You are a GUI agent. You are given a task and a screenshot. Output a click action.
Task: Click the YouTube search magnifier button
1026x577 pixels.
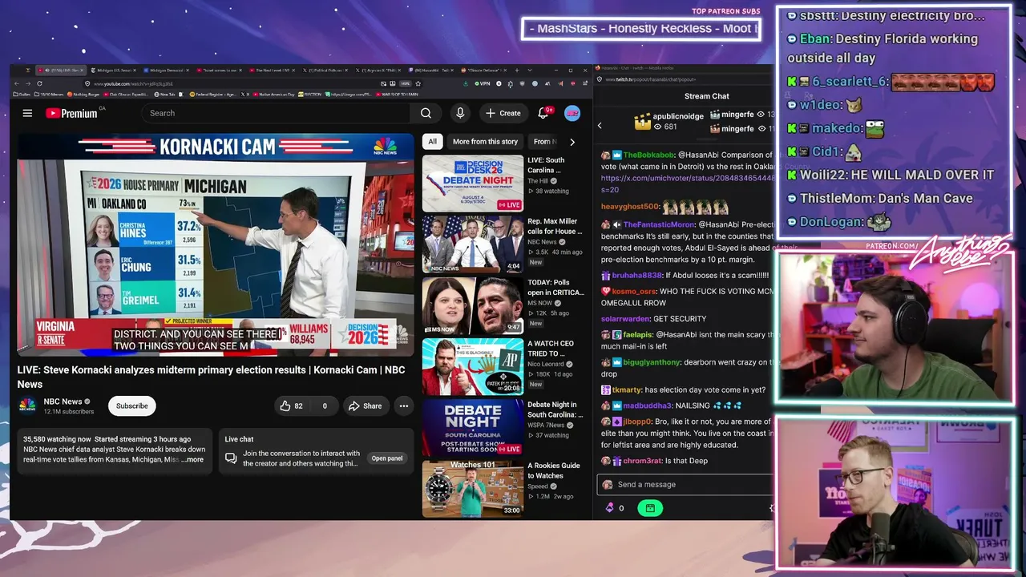[x=426, y=113]
